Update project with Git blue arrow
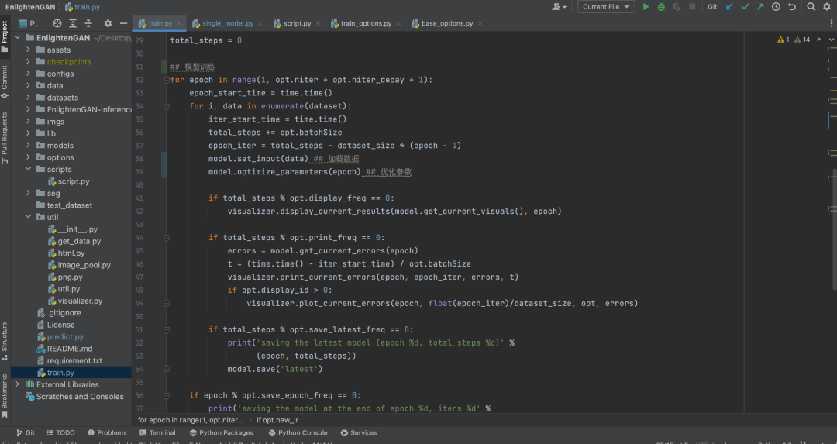The image size is (837, 444). 730,7
